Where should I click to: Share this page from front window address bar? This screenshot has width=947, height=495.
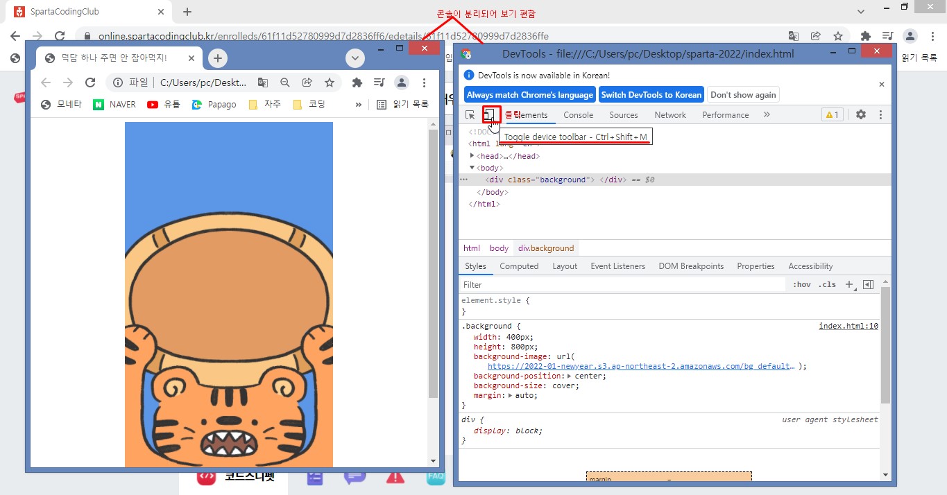(307, 82)
